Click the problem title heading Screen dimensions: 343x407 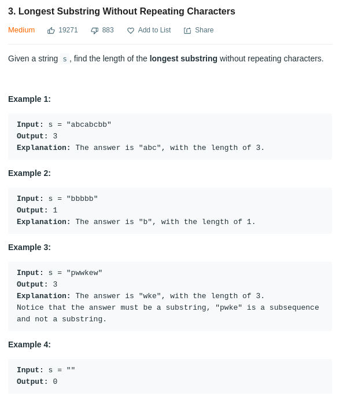click(121, 12)
